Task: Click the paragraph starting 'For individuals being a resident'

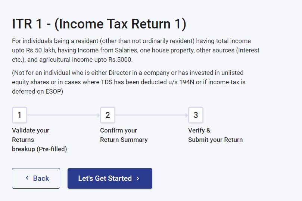Action: tap(136, 50)
